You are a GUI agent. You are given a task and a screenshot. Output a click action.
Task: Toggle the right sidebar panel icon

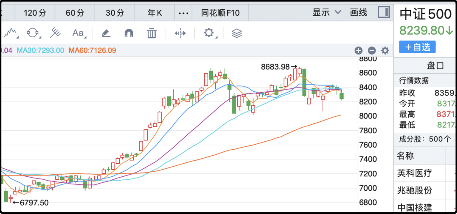point(384,13)
